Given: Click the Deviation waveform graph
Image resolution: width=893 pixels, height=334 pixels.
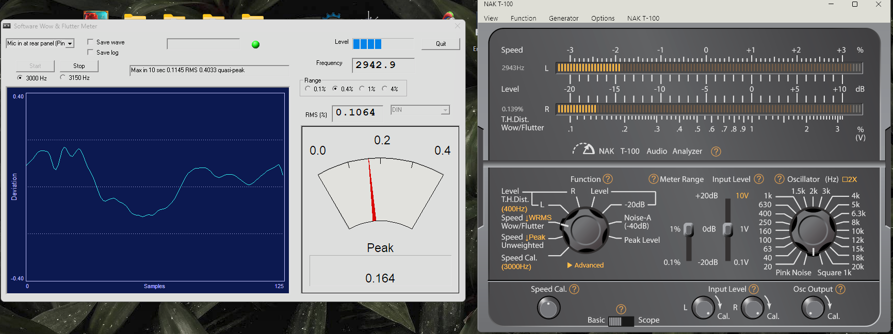Looking at the screenshot, I should coord(155,187).
